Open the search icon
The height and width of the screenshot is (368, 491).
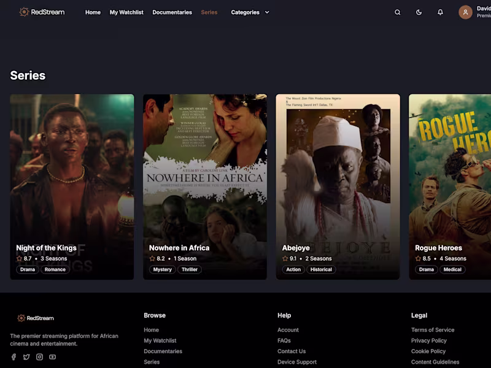[x=397, y=12]
